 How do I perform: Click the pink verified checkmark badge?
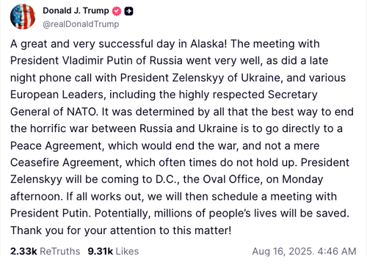(117, 11)
